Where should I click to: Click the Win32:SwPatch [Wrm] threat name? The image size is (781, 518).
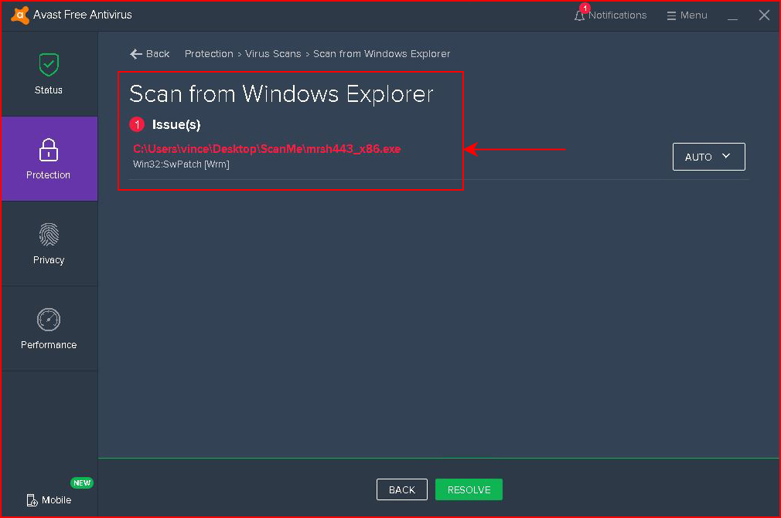tap(181, 164)
